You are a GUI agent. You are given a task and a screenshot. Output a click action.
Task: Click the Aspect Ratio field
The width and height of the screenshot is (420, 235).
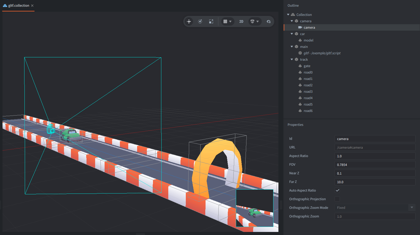coord(375,156)
